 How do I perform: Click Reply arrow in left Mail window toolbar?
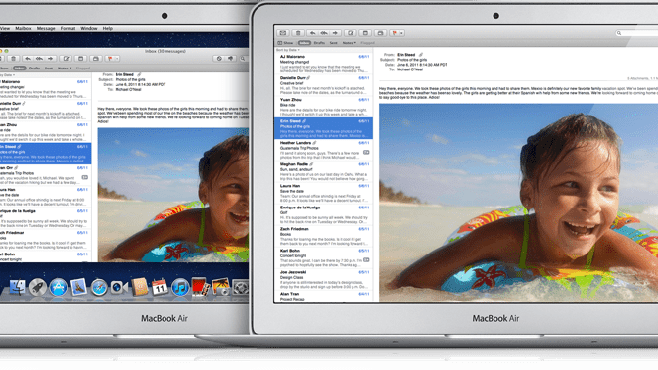click(28, 59)
